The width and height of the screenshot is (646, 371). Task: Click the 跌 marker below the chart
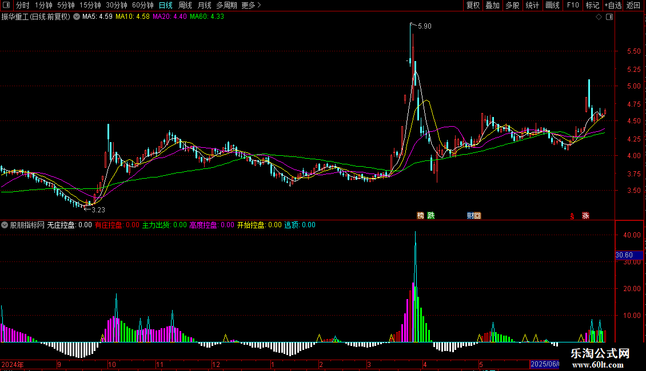[430, 216]
